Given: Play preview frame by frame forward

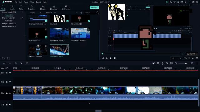Looking at the screenshot, I should pyautogui.click(x=107, y=58).
